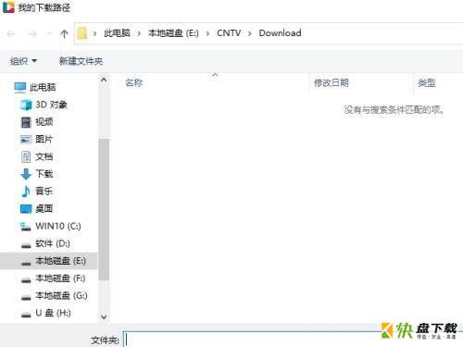463x347 pixels.
Task: Click the app icon in title bar
Action: (8, 7)
